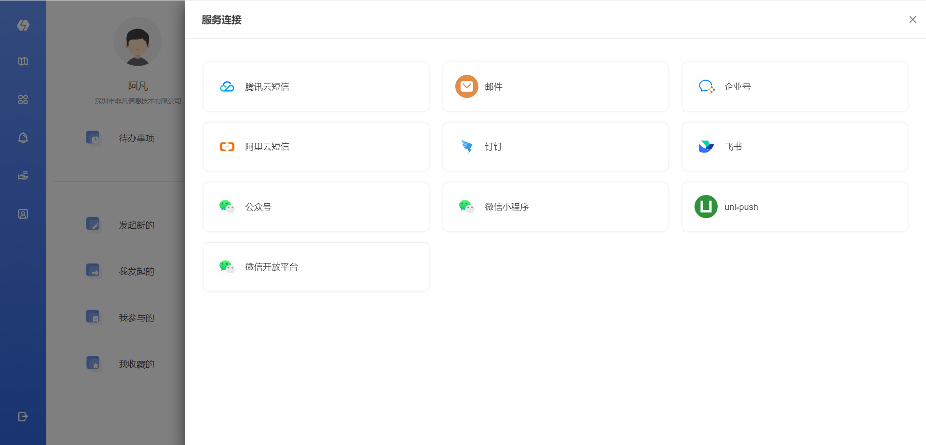Open the 我收藏的 menu item
926x445 pixels.
click(137, 364)
